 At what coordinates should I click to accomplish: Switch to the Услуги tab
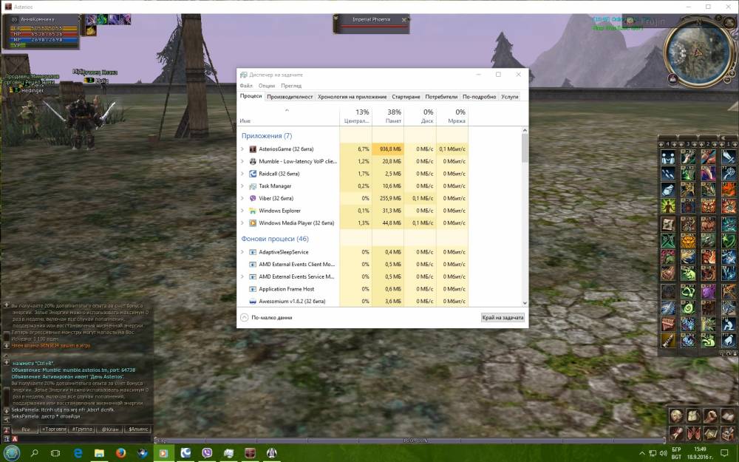(x=509, y=97)
